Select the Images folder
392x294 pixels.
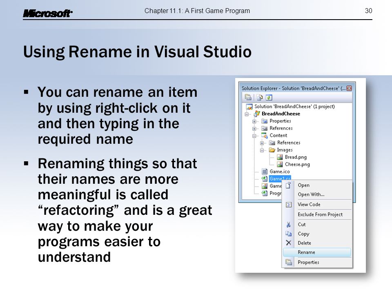coord(285,150)
